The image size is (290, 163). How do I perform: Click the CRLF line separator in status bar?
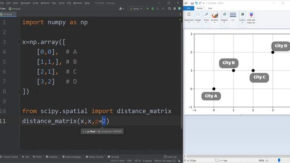click(x=130, y=161)
